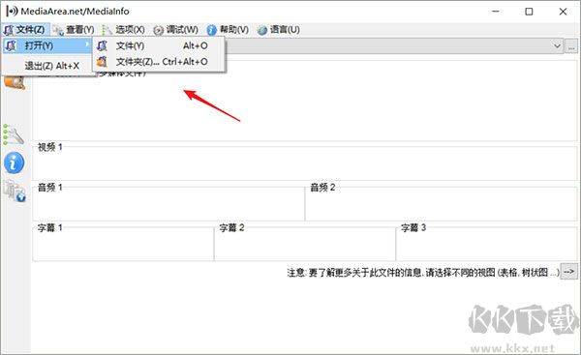Click the --> view switch button
Viewport: 581px width, 355px height.
(568, 272)
